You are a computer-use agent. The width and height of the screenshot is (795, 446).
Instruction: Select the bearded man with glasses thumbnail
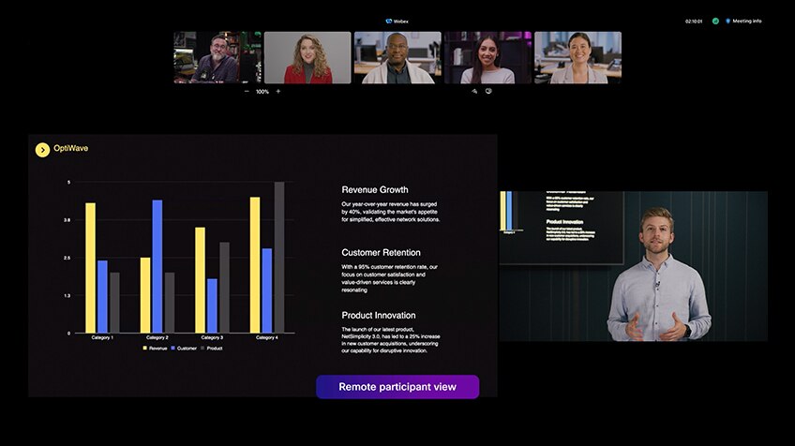click(217, 58)
